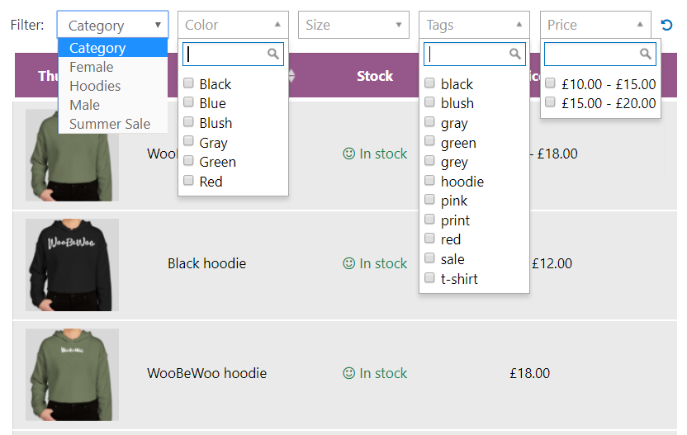Click the Price filter search field
The height and width of the screenshot is (435, 687).
pos(600,54)
